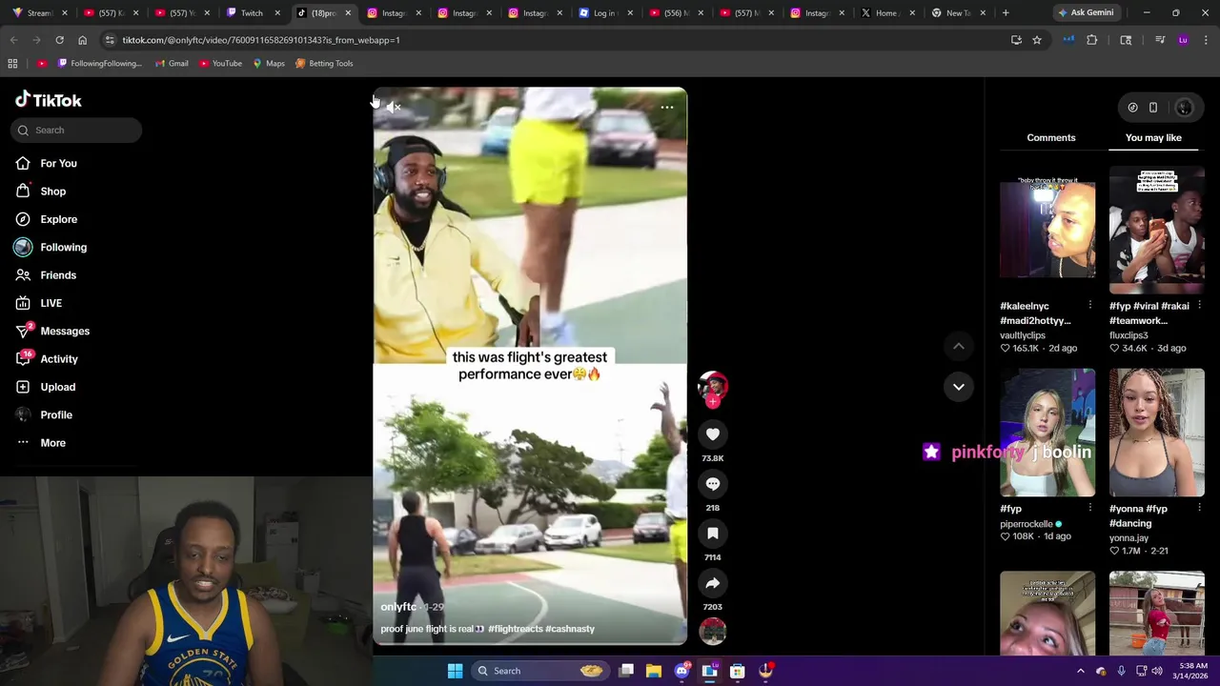This screenshot has width=1220, height=686.
Task: Save the video with the bookmark icon
Action: 713,534
